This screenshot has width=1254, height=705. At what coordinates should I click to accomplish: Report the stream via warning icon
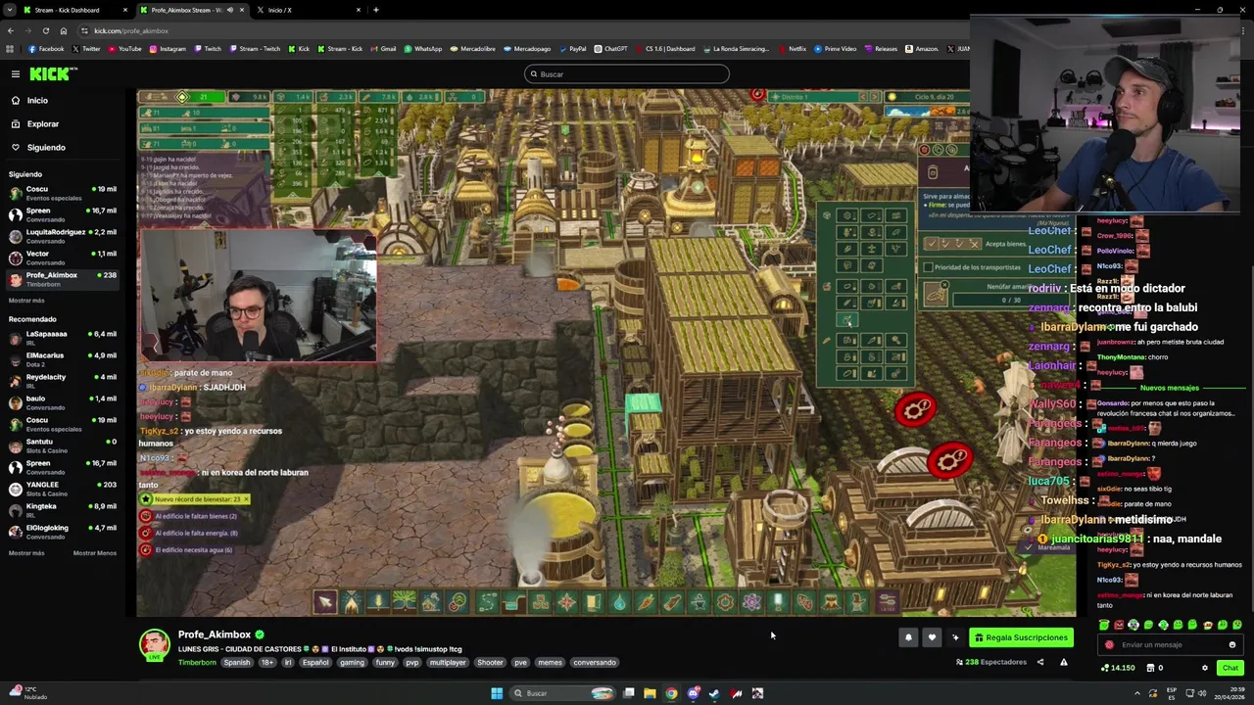point(1063,663)
